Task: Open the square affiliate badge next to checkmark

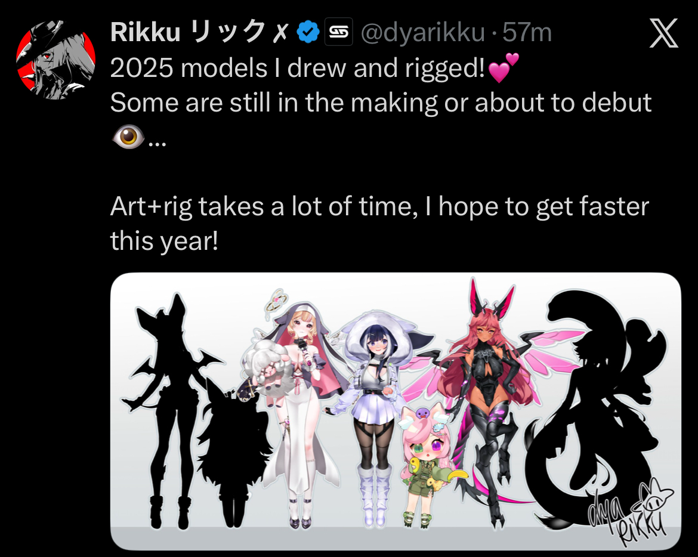Action: pos(339,32)
